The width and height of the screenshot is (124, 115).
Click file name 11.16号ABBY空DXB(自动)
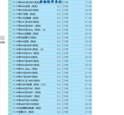coord(26,104)
